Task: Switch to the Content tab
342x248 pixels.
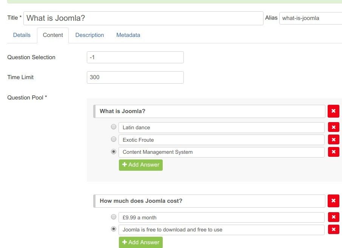Action: click(x=53, y=35)
